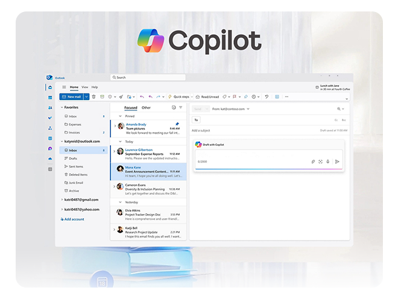This screenshot has height=299, width=398.
Task: Open the three-dots more options menu
Action: (x=286, y=96)
